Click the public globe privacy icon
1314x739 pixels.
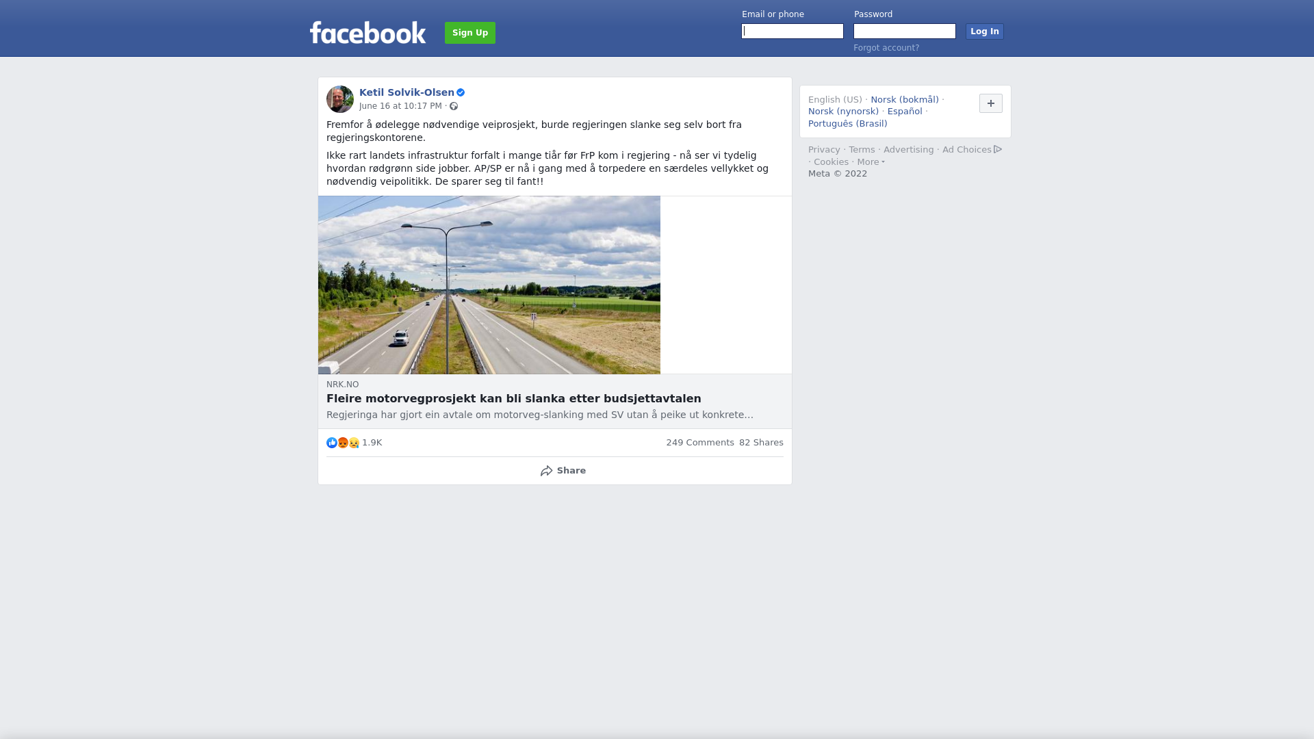(454, 106)
